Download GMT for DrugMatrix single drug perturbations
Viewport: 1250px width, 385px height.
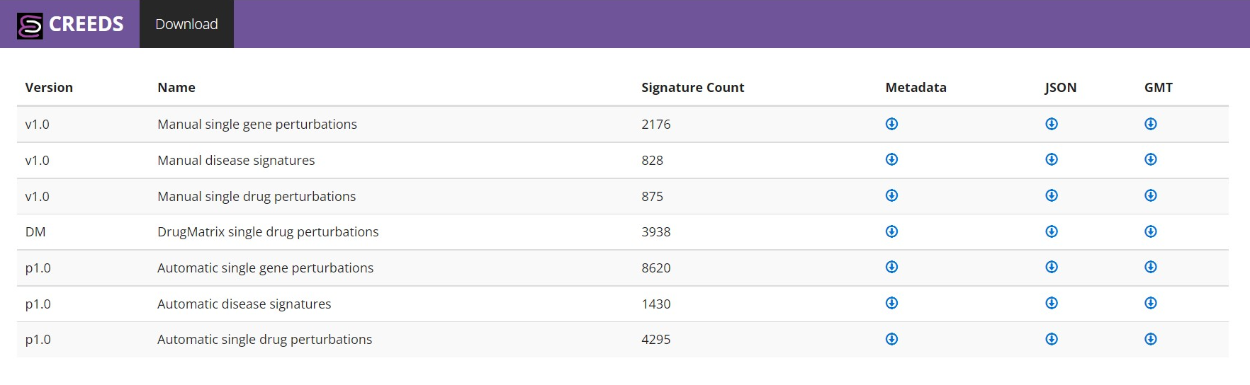[1151, 231]
